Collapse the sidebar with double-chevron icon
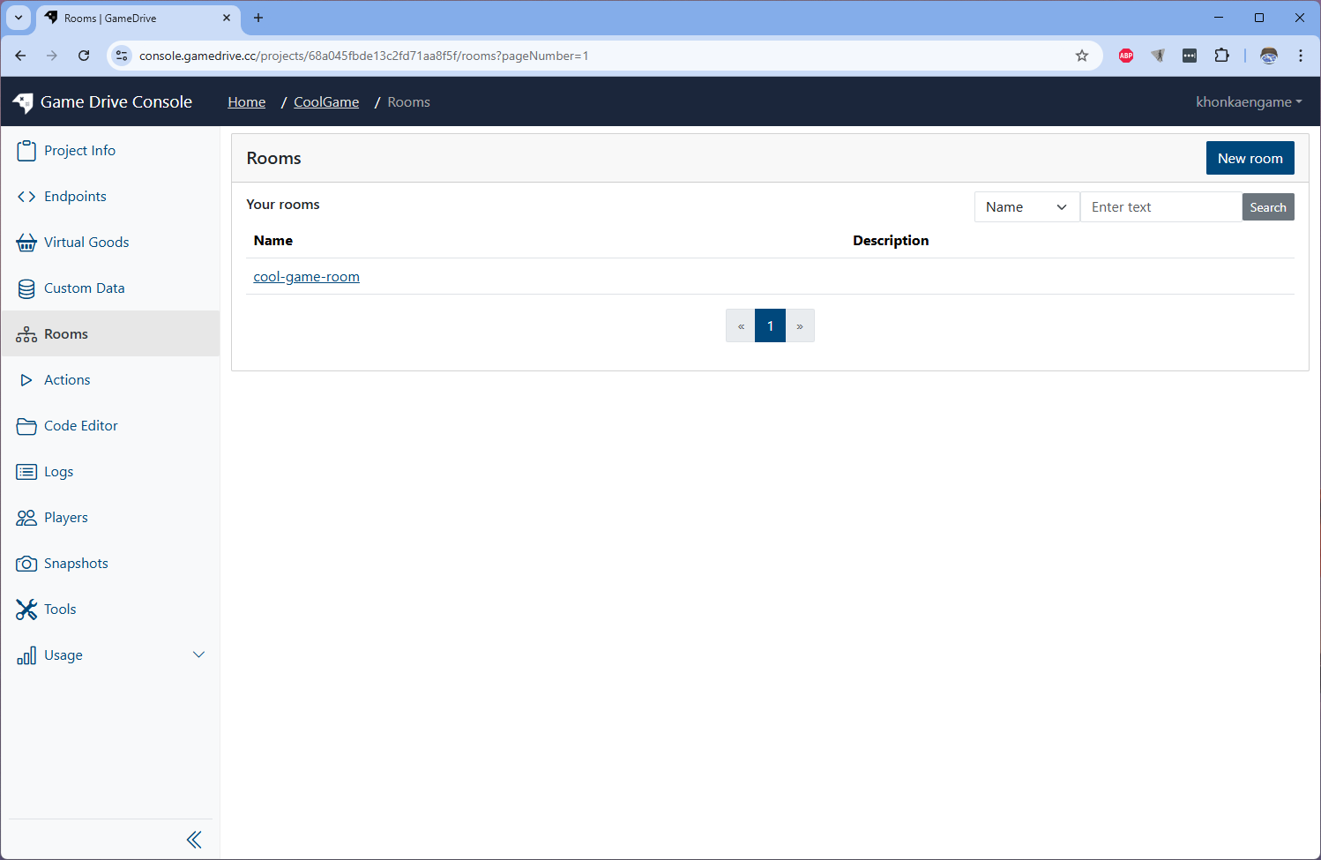The image size is (1321, 860). (194, 840)
